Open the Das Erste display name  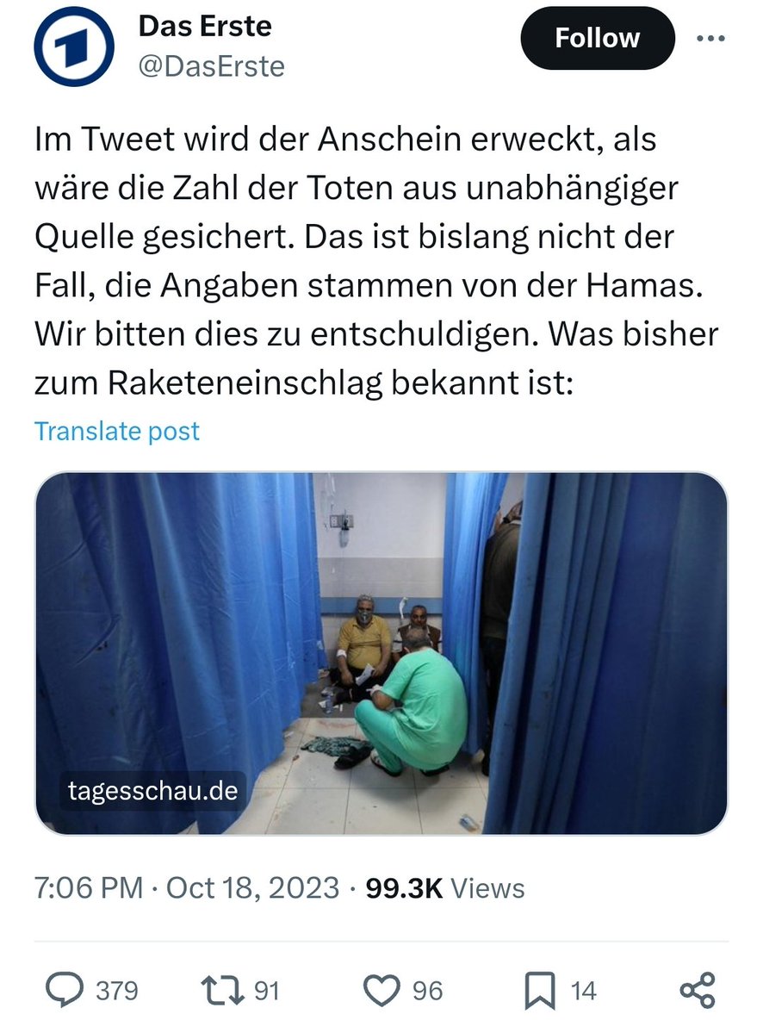[x=205, y=27]
